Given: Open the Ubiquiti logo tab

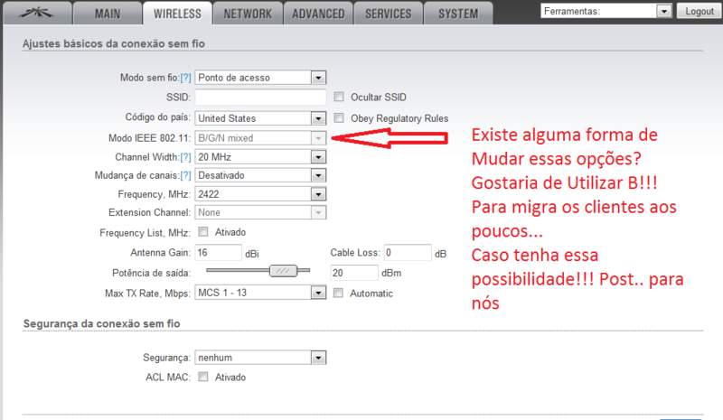Looking at the screenshot, I should (37, 13).
